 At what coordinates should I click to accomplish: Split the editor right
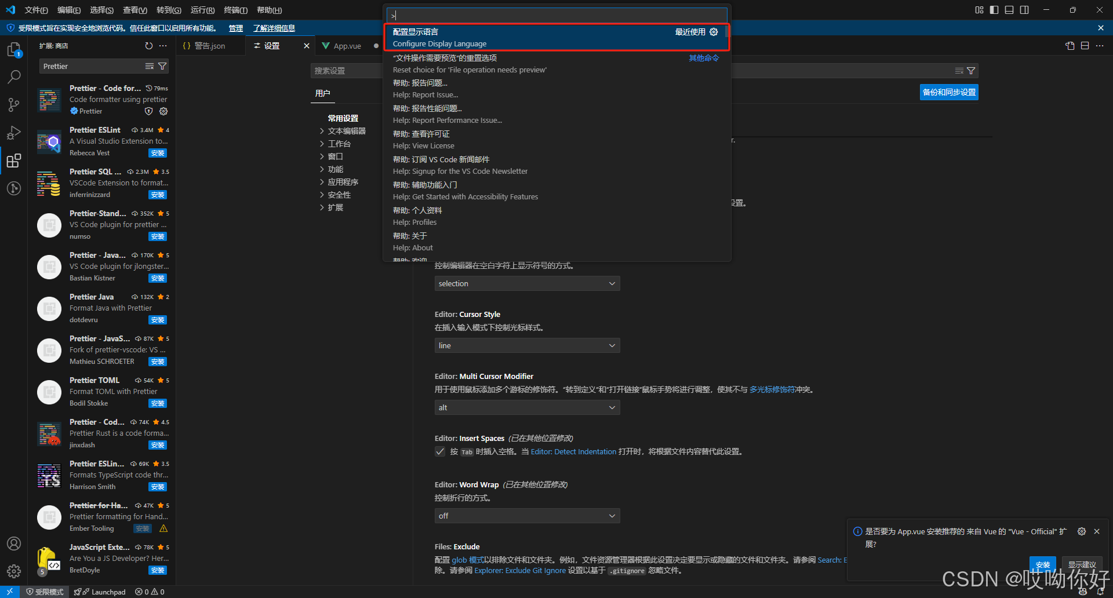(x=1085, y=46)
